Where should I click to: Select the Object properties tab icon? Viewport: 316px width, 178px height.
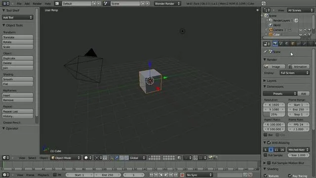tap(293, 44)
